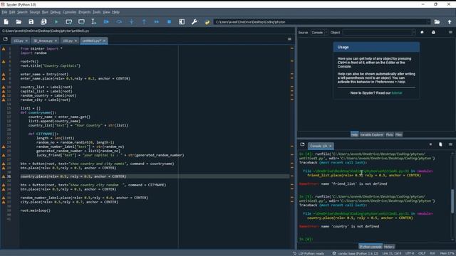456x256 pixels.
Task: Open the IPython console options menu
Action: pyautogui.click(x=450, y=144)
